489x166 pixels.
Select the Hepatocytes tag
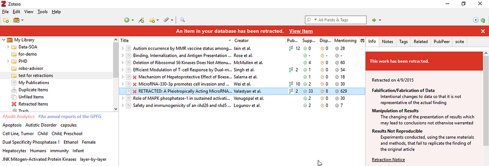(x=14, y=151)
